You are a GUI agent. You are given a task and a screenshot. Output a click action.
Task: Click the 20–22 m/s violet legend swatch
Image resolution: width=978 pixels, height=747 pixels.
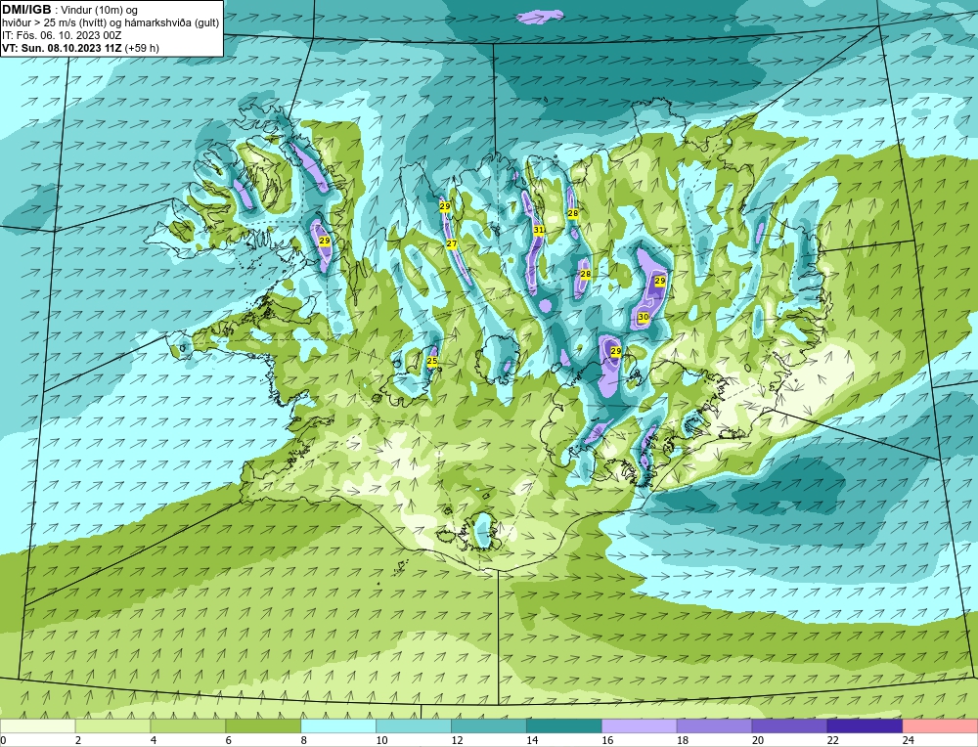point(789,726)
